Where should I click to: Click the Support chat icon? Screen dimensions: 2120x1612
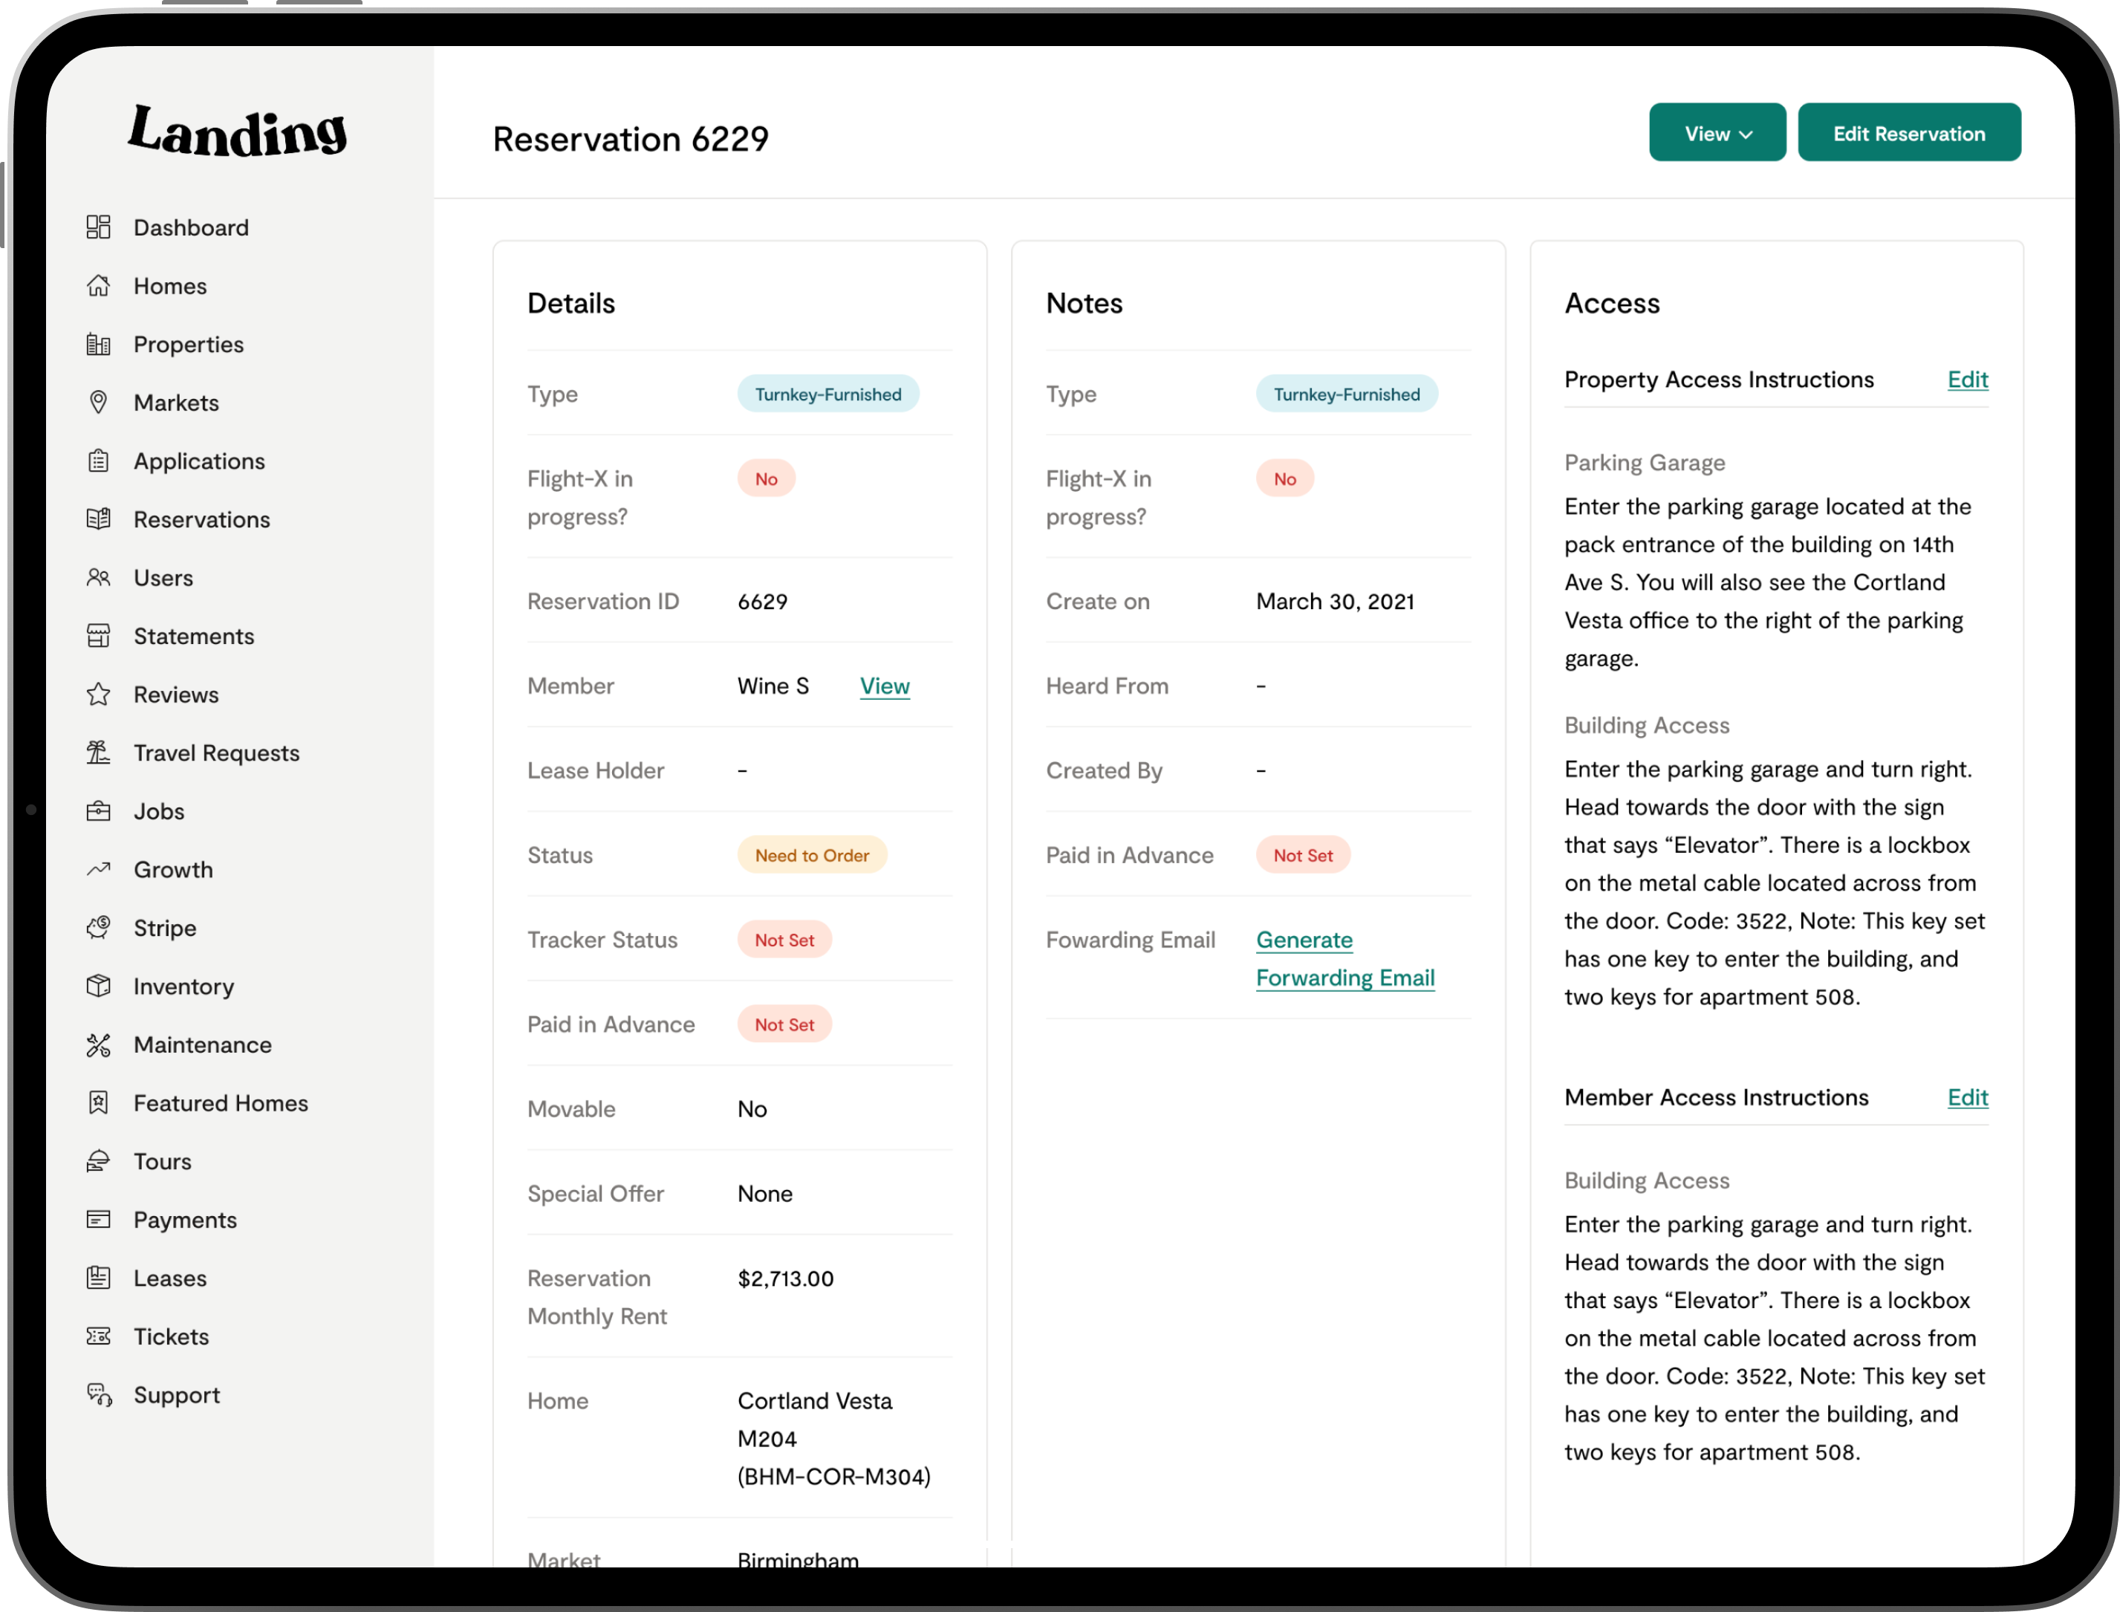point(98,1395)
